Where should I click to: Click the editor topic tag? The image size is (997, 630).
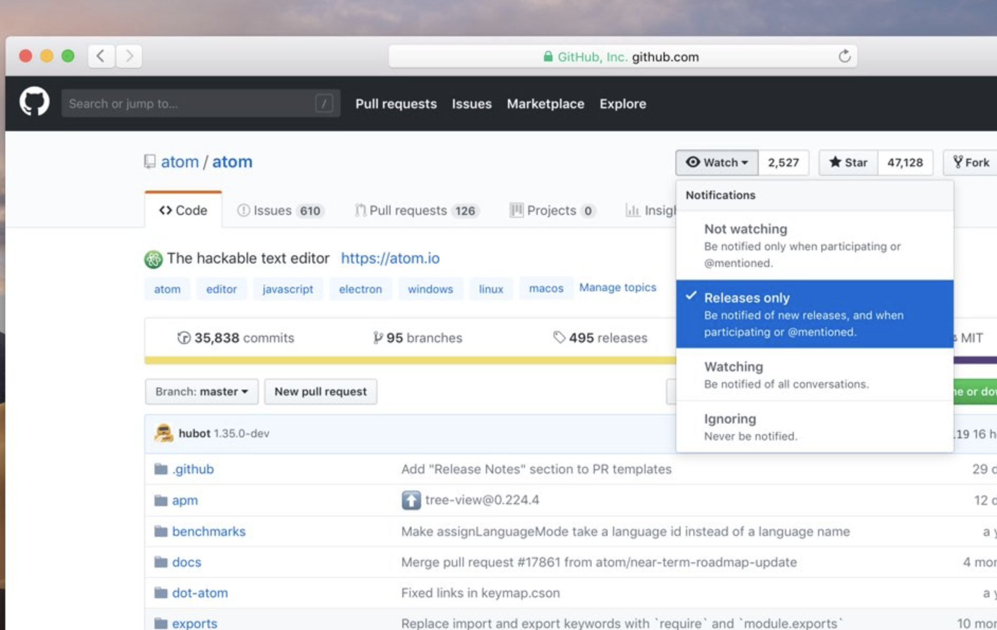[x=221, y=289]
